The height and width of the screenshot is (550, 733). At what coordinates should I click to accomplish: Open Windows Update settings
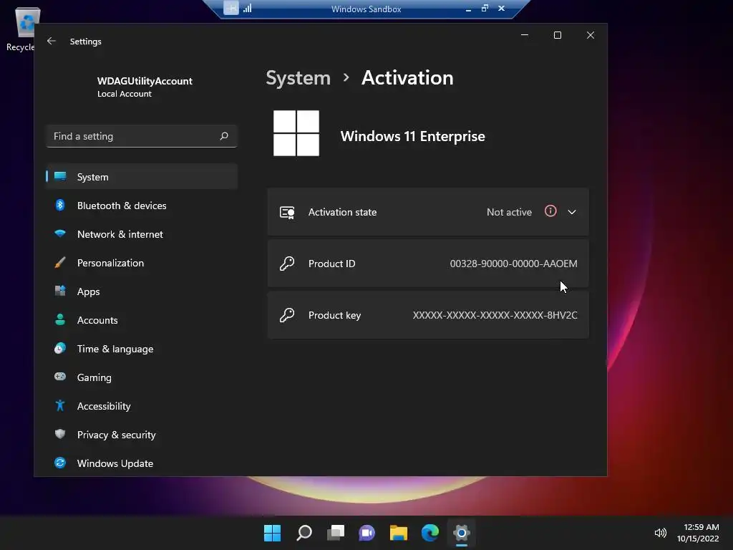pos(142,463)
